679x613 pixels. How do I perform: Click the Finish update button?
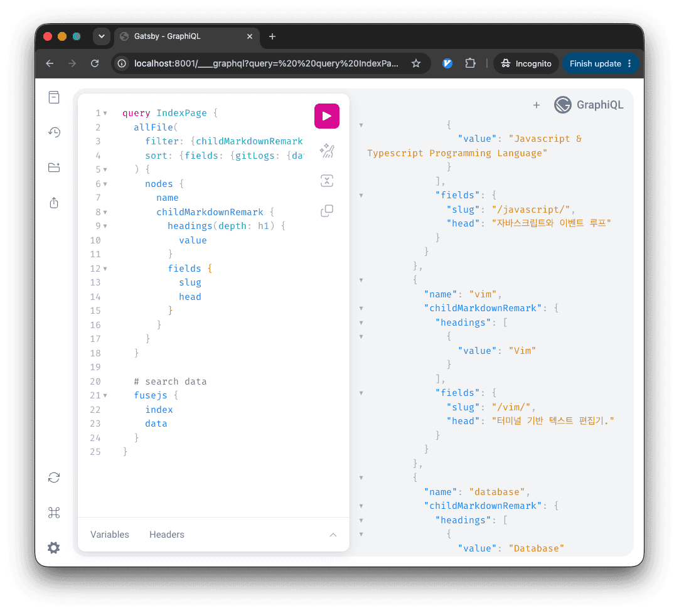point(596,63)
